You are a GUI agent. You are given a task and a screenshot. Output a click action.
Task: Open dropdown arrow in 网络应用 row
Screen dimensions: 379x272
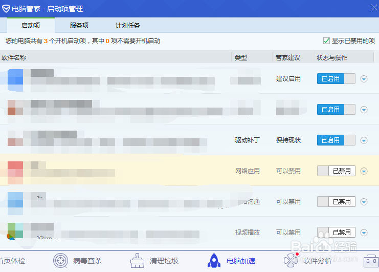pyautogui.click(x=364, y=171)
